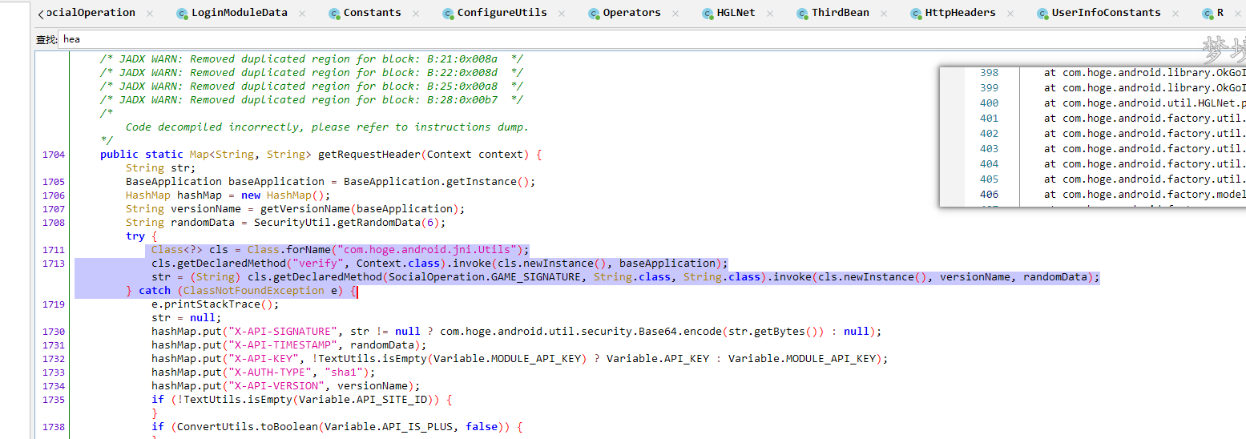Close the LoginModuleData tab
The height and width of the screenshot is (439, 1246).
coord(302,14)
